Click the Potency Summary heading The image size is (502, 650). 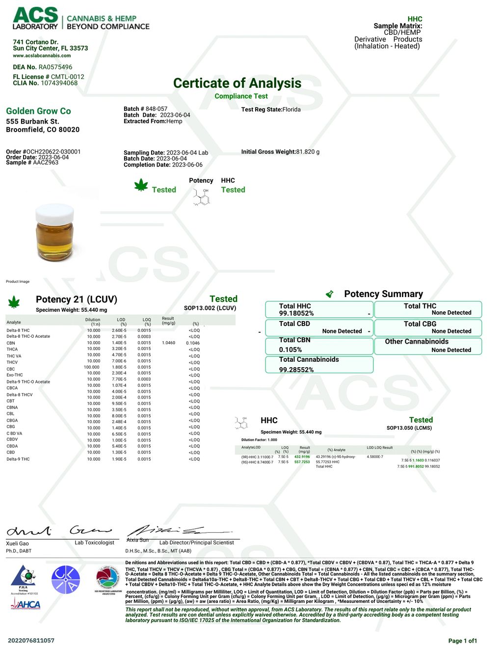(383, 294)
